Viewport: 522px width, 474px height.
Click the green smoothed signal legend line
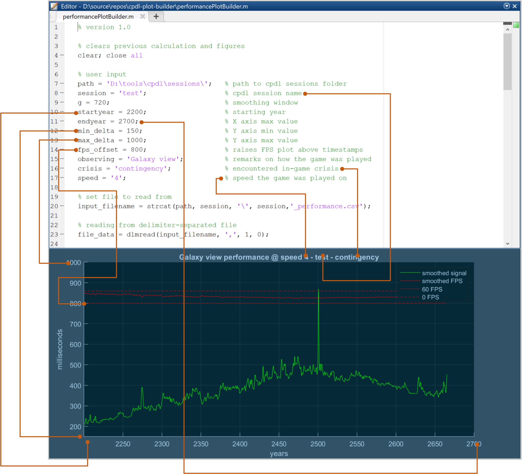coord(410,273)
